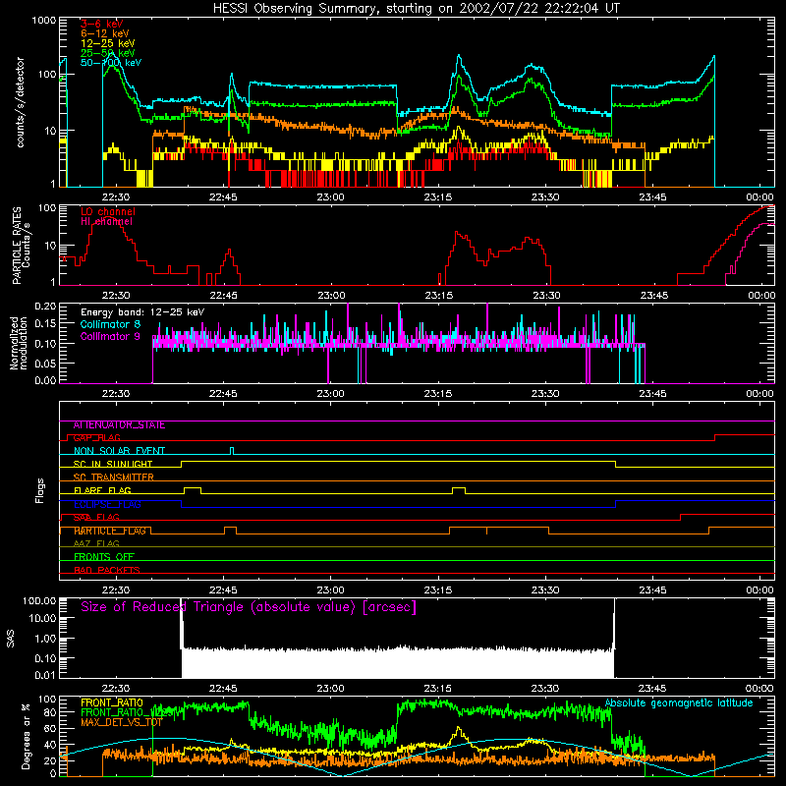
Task: Click the SAS axis label
Action: 11,639
